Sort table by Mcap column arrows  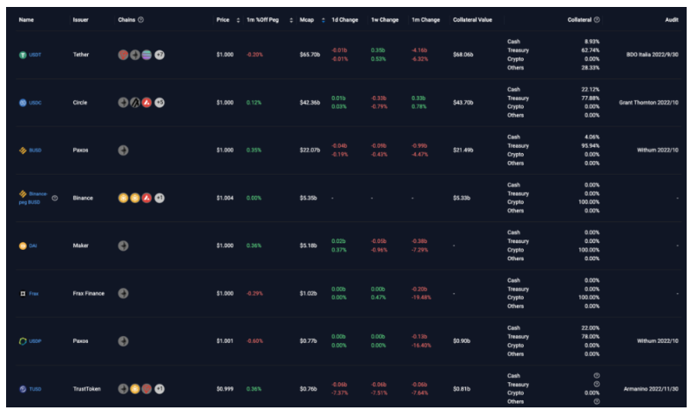point(323,20)
